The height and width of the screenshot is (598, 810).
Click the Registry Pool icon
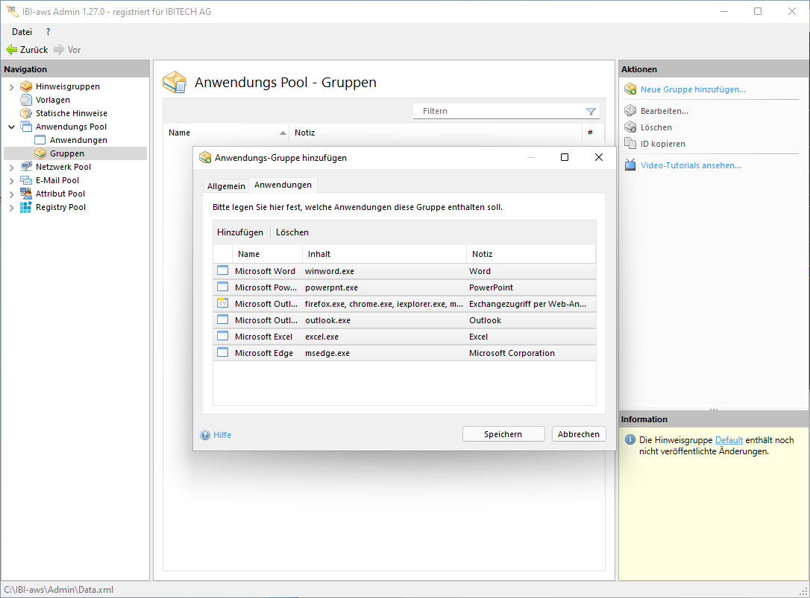point(26,207)
